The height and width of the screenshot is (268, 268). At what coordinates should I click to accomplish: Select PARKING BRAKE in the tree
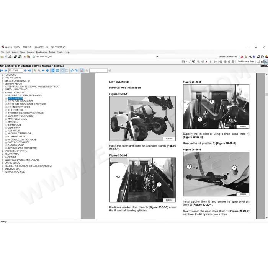16,145
